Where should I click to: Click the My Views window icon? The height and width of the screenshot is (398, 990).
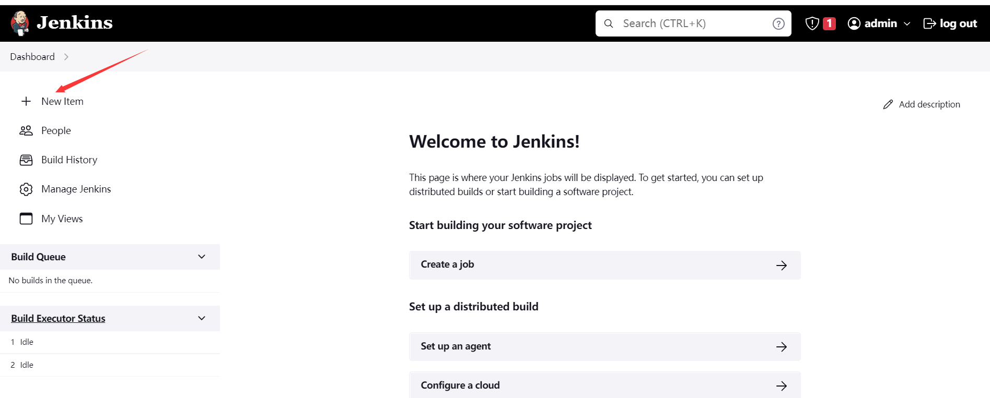point(26,219)
